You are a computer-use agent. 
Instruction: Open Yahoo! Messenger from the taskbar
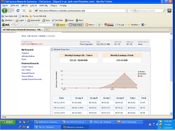coord(129,122)
